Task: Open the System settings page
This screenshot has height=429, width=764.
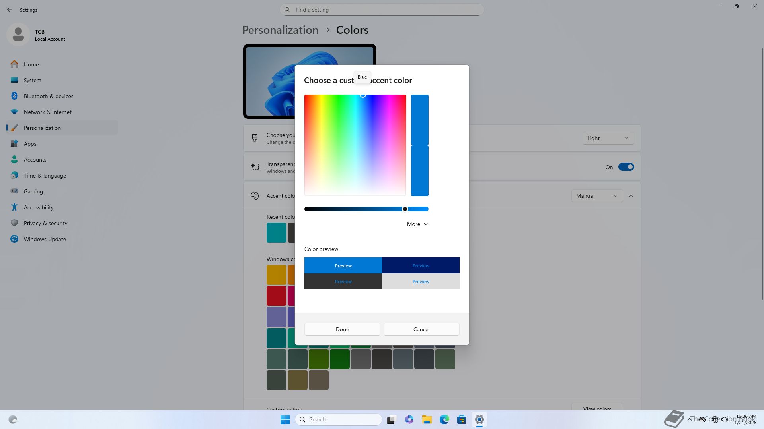Action: click(x=32, y=80)
